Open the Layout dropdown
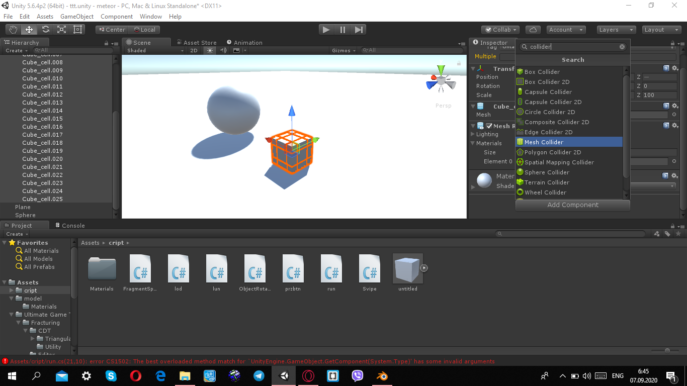687x386 pixels. pyautogui.click(x=662, y=30)
